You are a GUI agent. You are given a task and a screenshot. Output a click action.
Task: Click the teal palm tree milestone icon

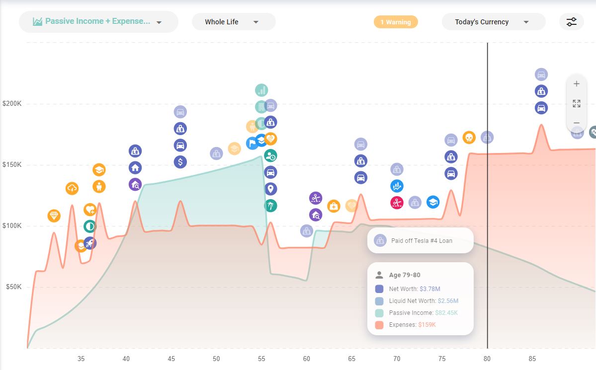(270, 206)
